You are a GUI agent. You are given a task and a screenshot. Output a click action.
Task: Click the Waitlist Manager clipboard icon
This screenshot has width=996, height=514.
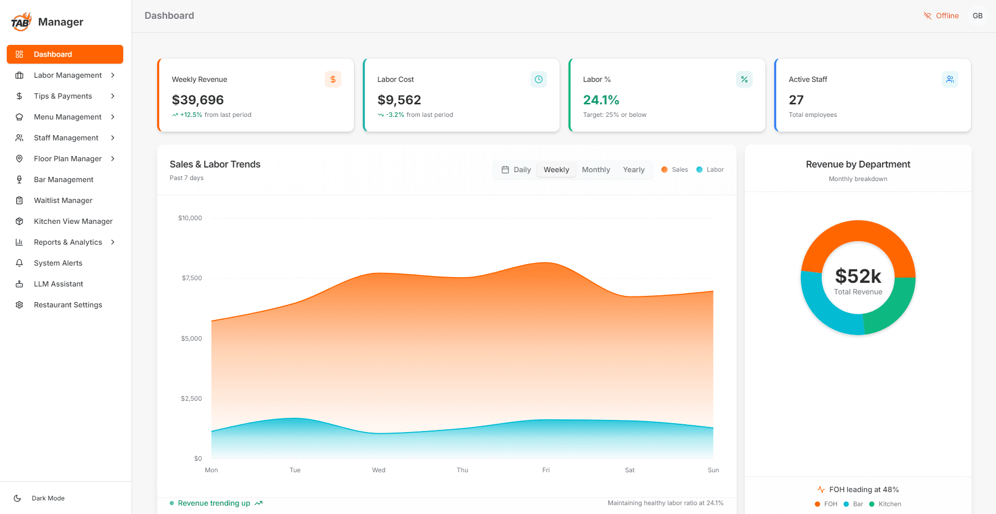19,200
